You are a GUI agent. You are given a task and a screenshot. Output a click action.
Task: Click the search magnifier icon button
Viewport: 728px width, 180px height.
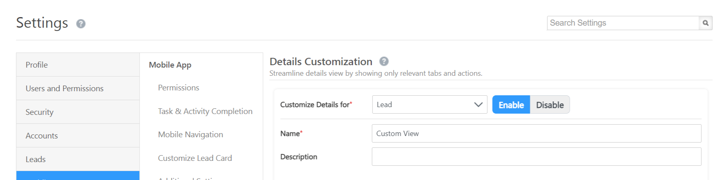(x=706, y=23)
